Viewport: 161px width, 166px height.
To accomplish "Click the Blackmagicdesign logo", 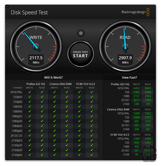I will pos(135,12).
